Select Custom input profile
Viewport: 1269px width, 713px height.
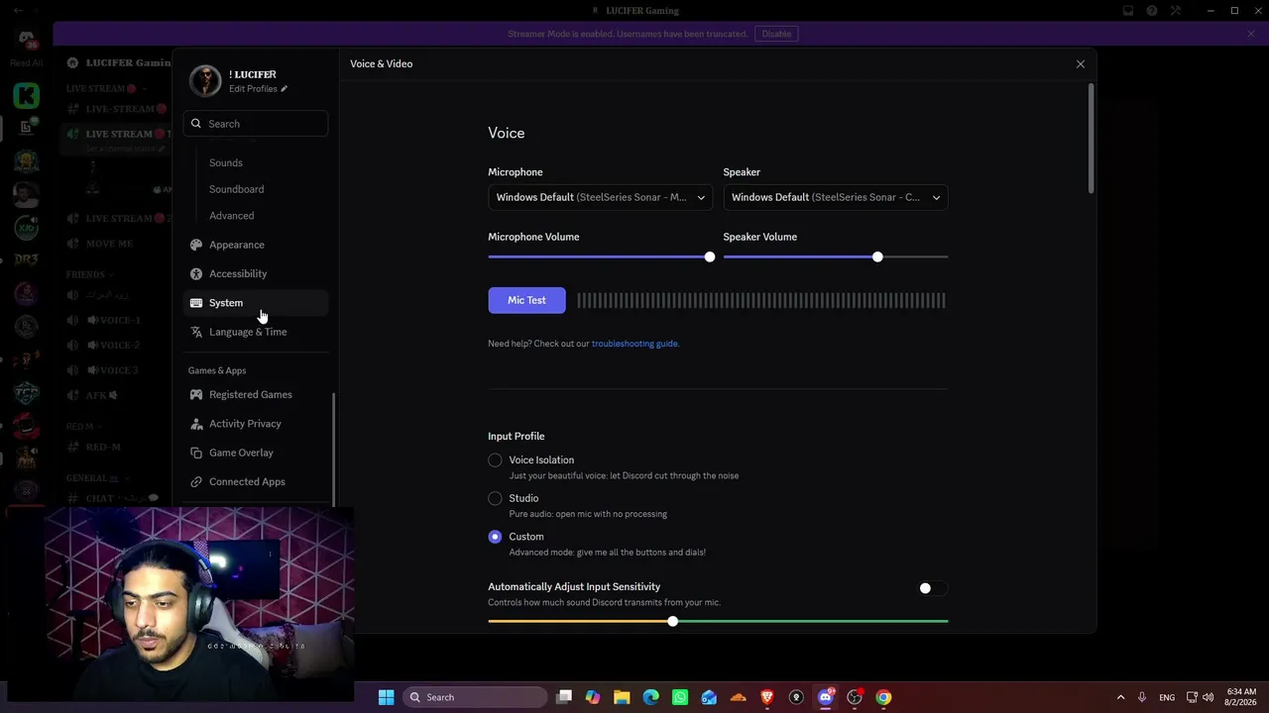[x=495, y=537]
